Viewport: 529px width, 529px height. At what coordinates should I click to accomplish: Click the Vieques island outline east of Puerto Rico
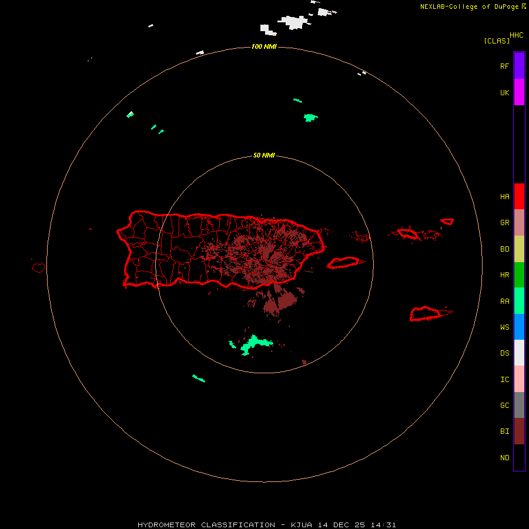click(x=343, y=263)
